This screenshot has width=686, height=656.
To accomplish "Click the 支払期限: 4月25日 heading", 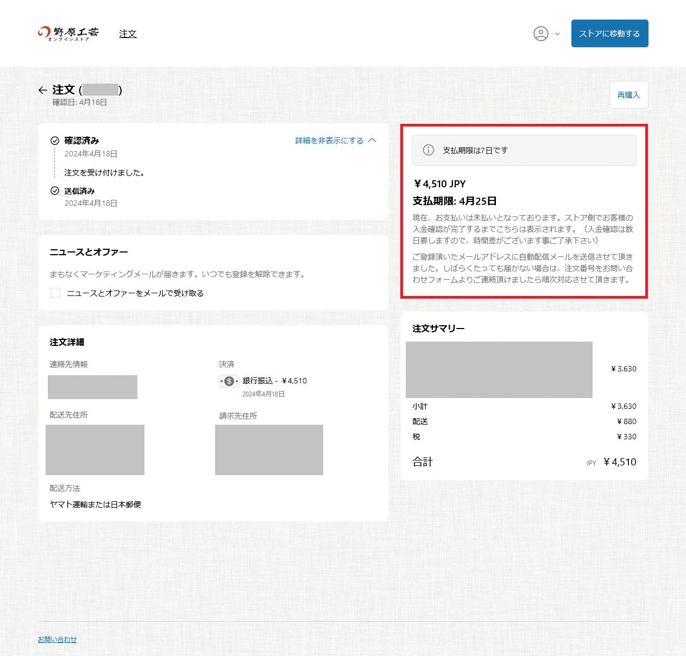I will coord(455,201).
